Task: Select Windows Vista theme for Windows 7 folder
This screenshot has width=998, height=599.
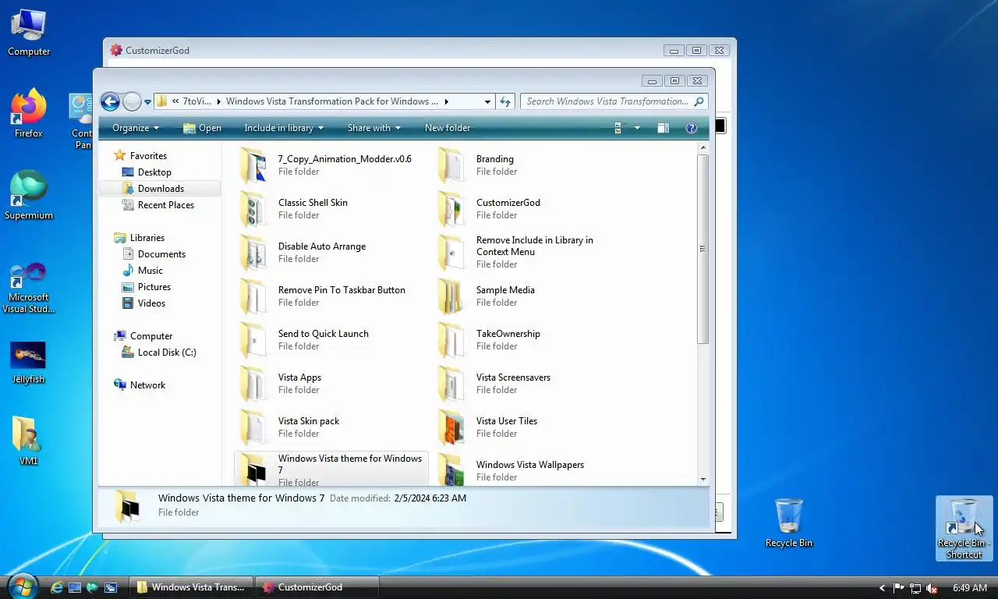Action: 331,469
